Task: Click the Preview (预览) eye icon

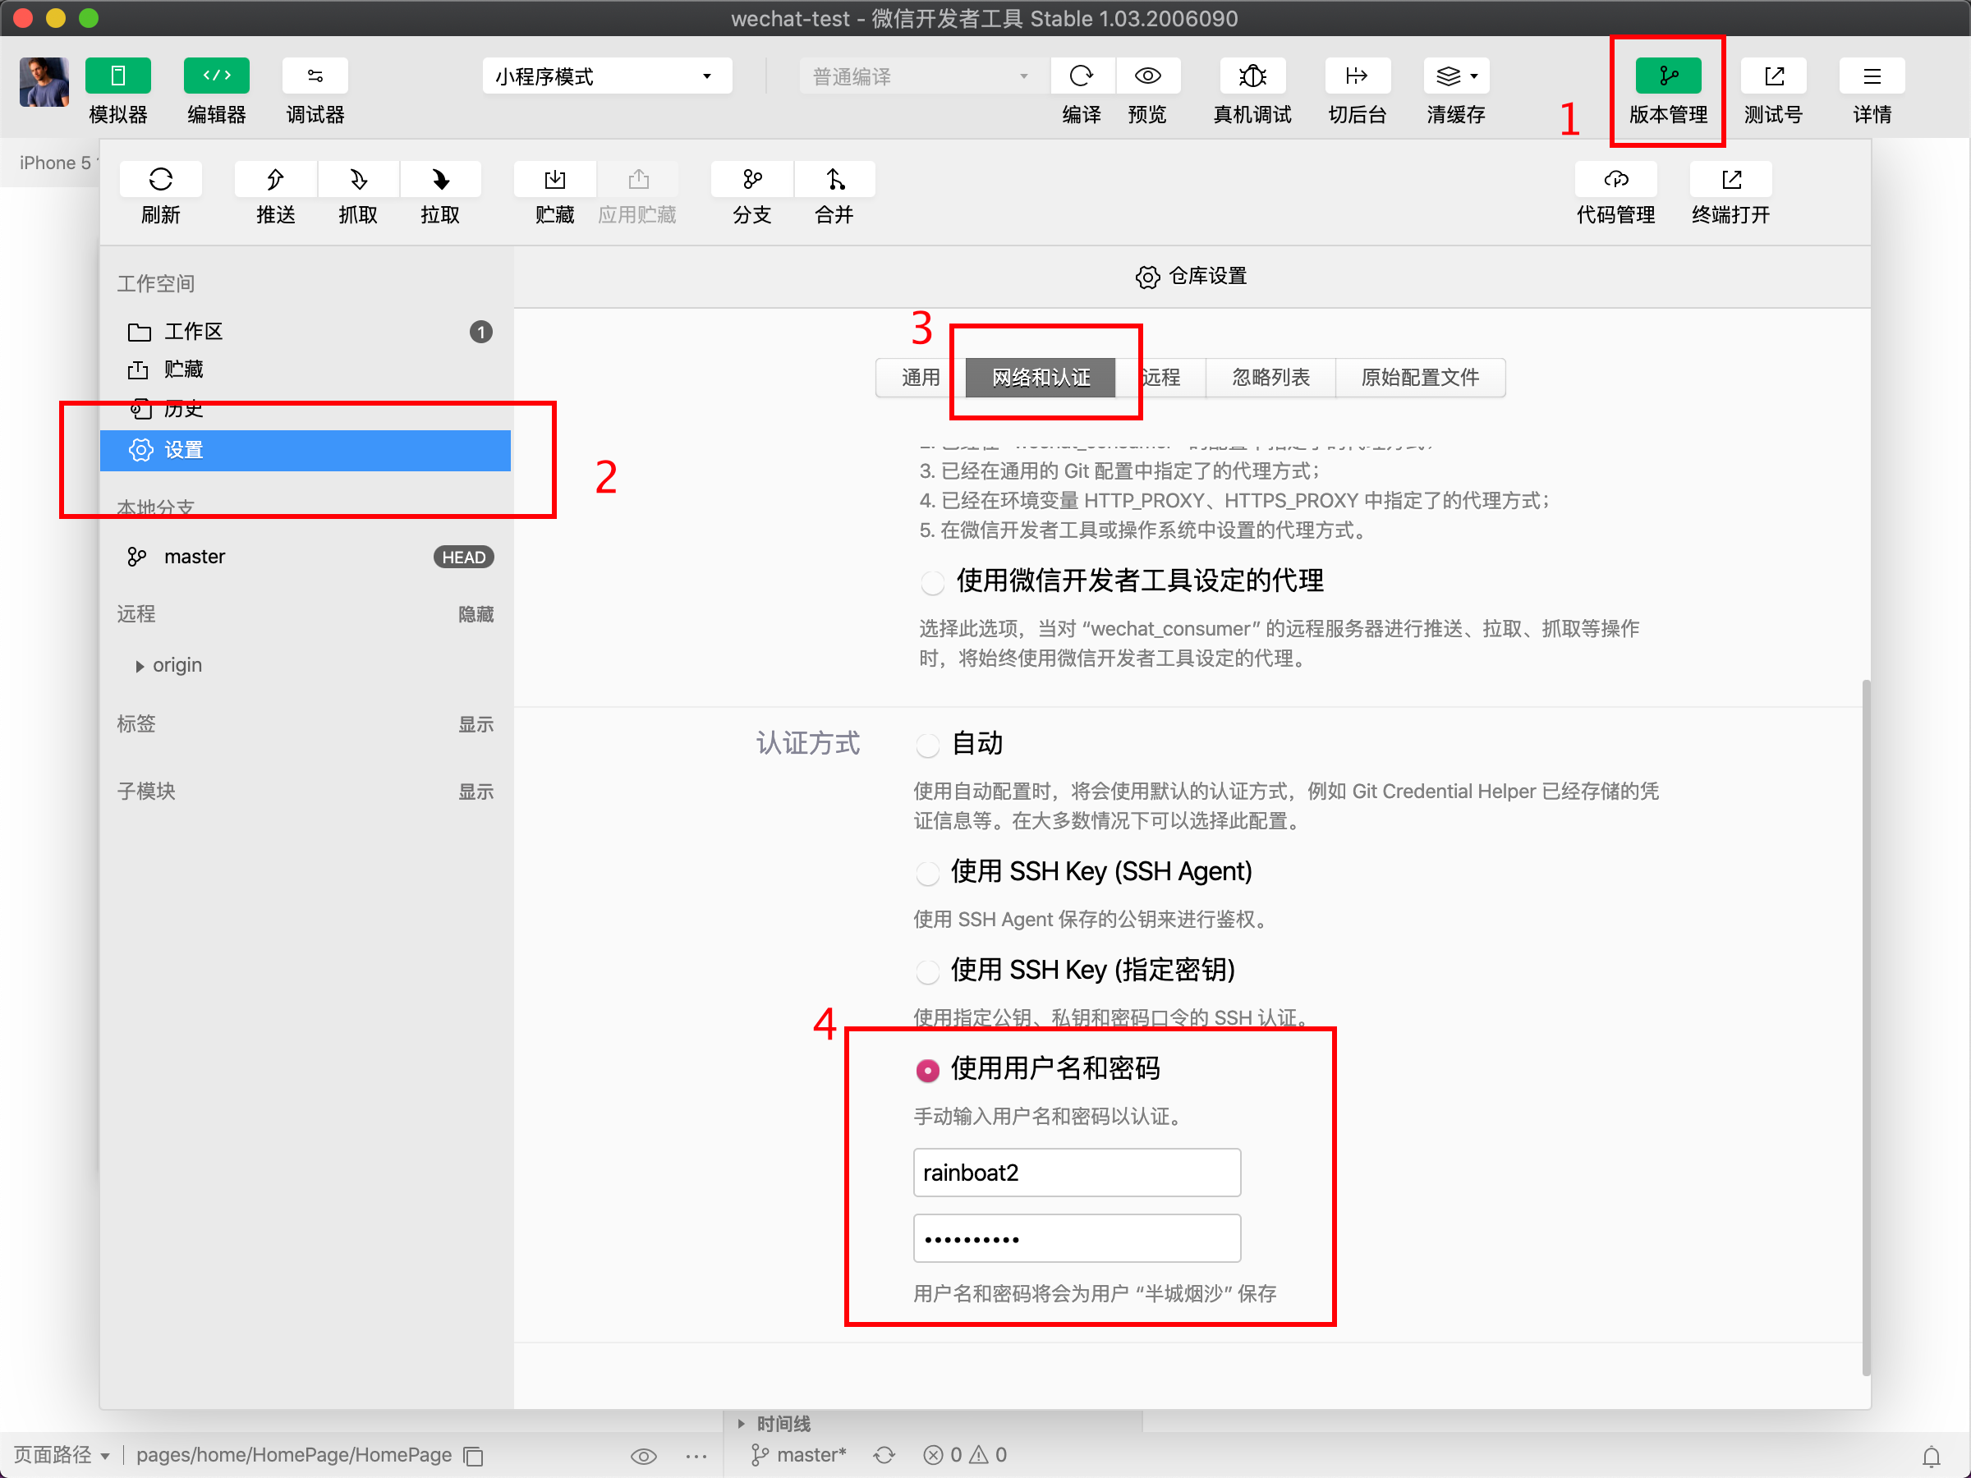Action: (1147, 76)
